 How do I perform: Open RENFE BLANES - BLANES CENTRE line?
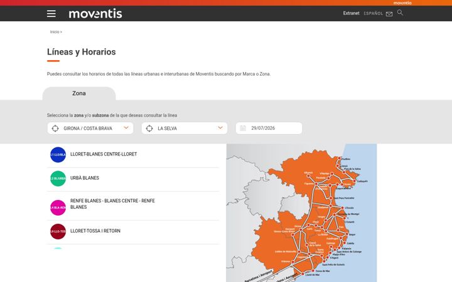tap(112, 204)
